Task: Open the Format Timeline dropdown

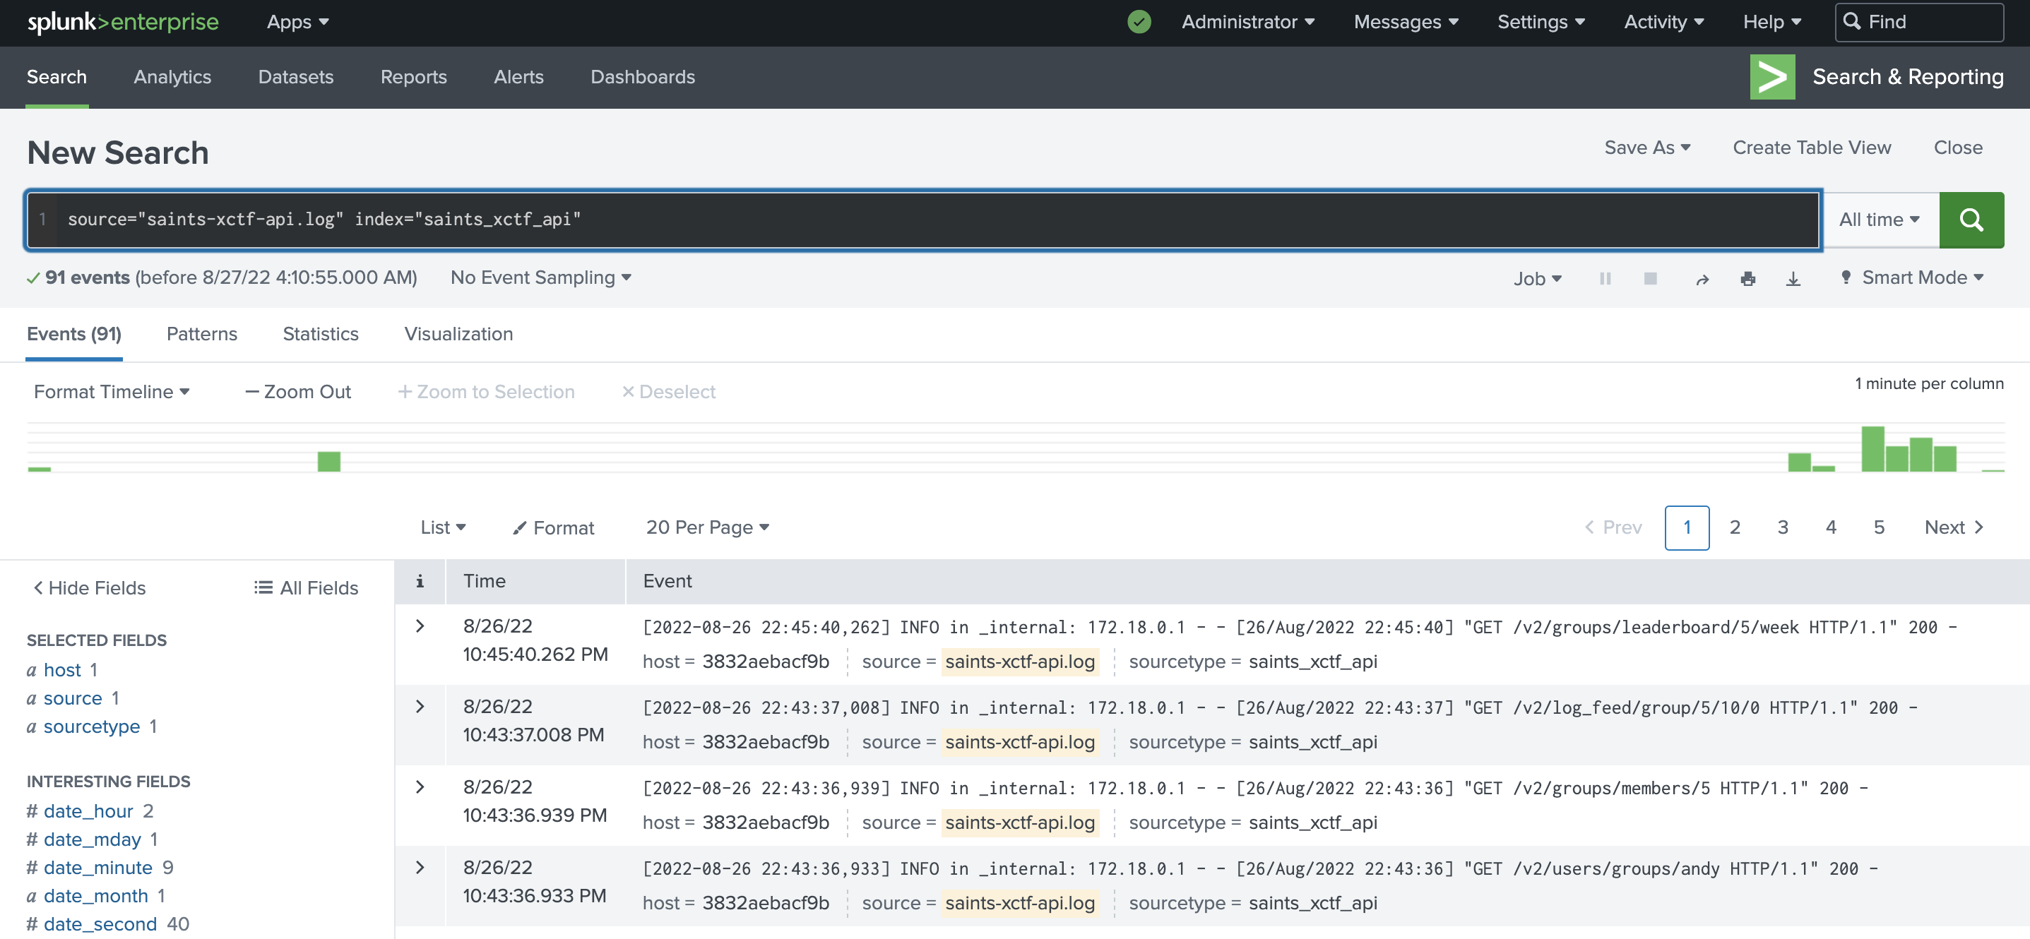Action: pyautogui.click(x=112, y=392)
